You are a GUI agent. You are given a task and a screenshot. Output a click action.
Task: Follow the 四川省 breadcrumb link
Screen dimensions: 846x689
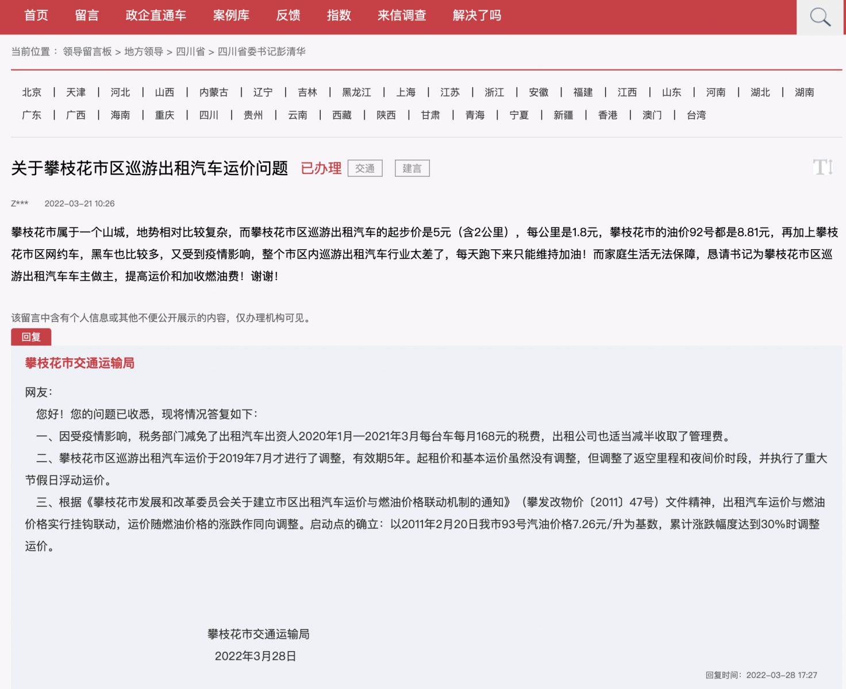pyautogui.click(x=190, y=52)
